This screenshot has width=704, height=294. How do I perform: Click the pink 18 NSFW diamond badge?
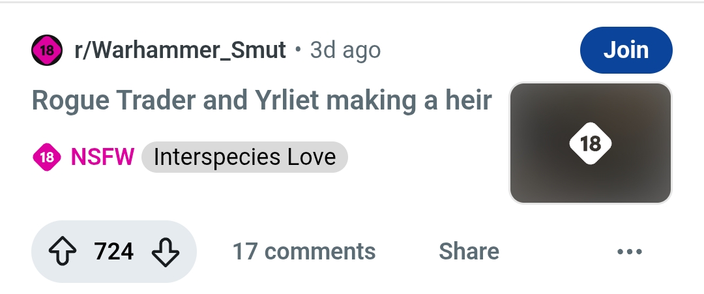[47, 157]
